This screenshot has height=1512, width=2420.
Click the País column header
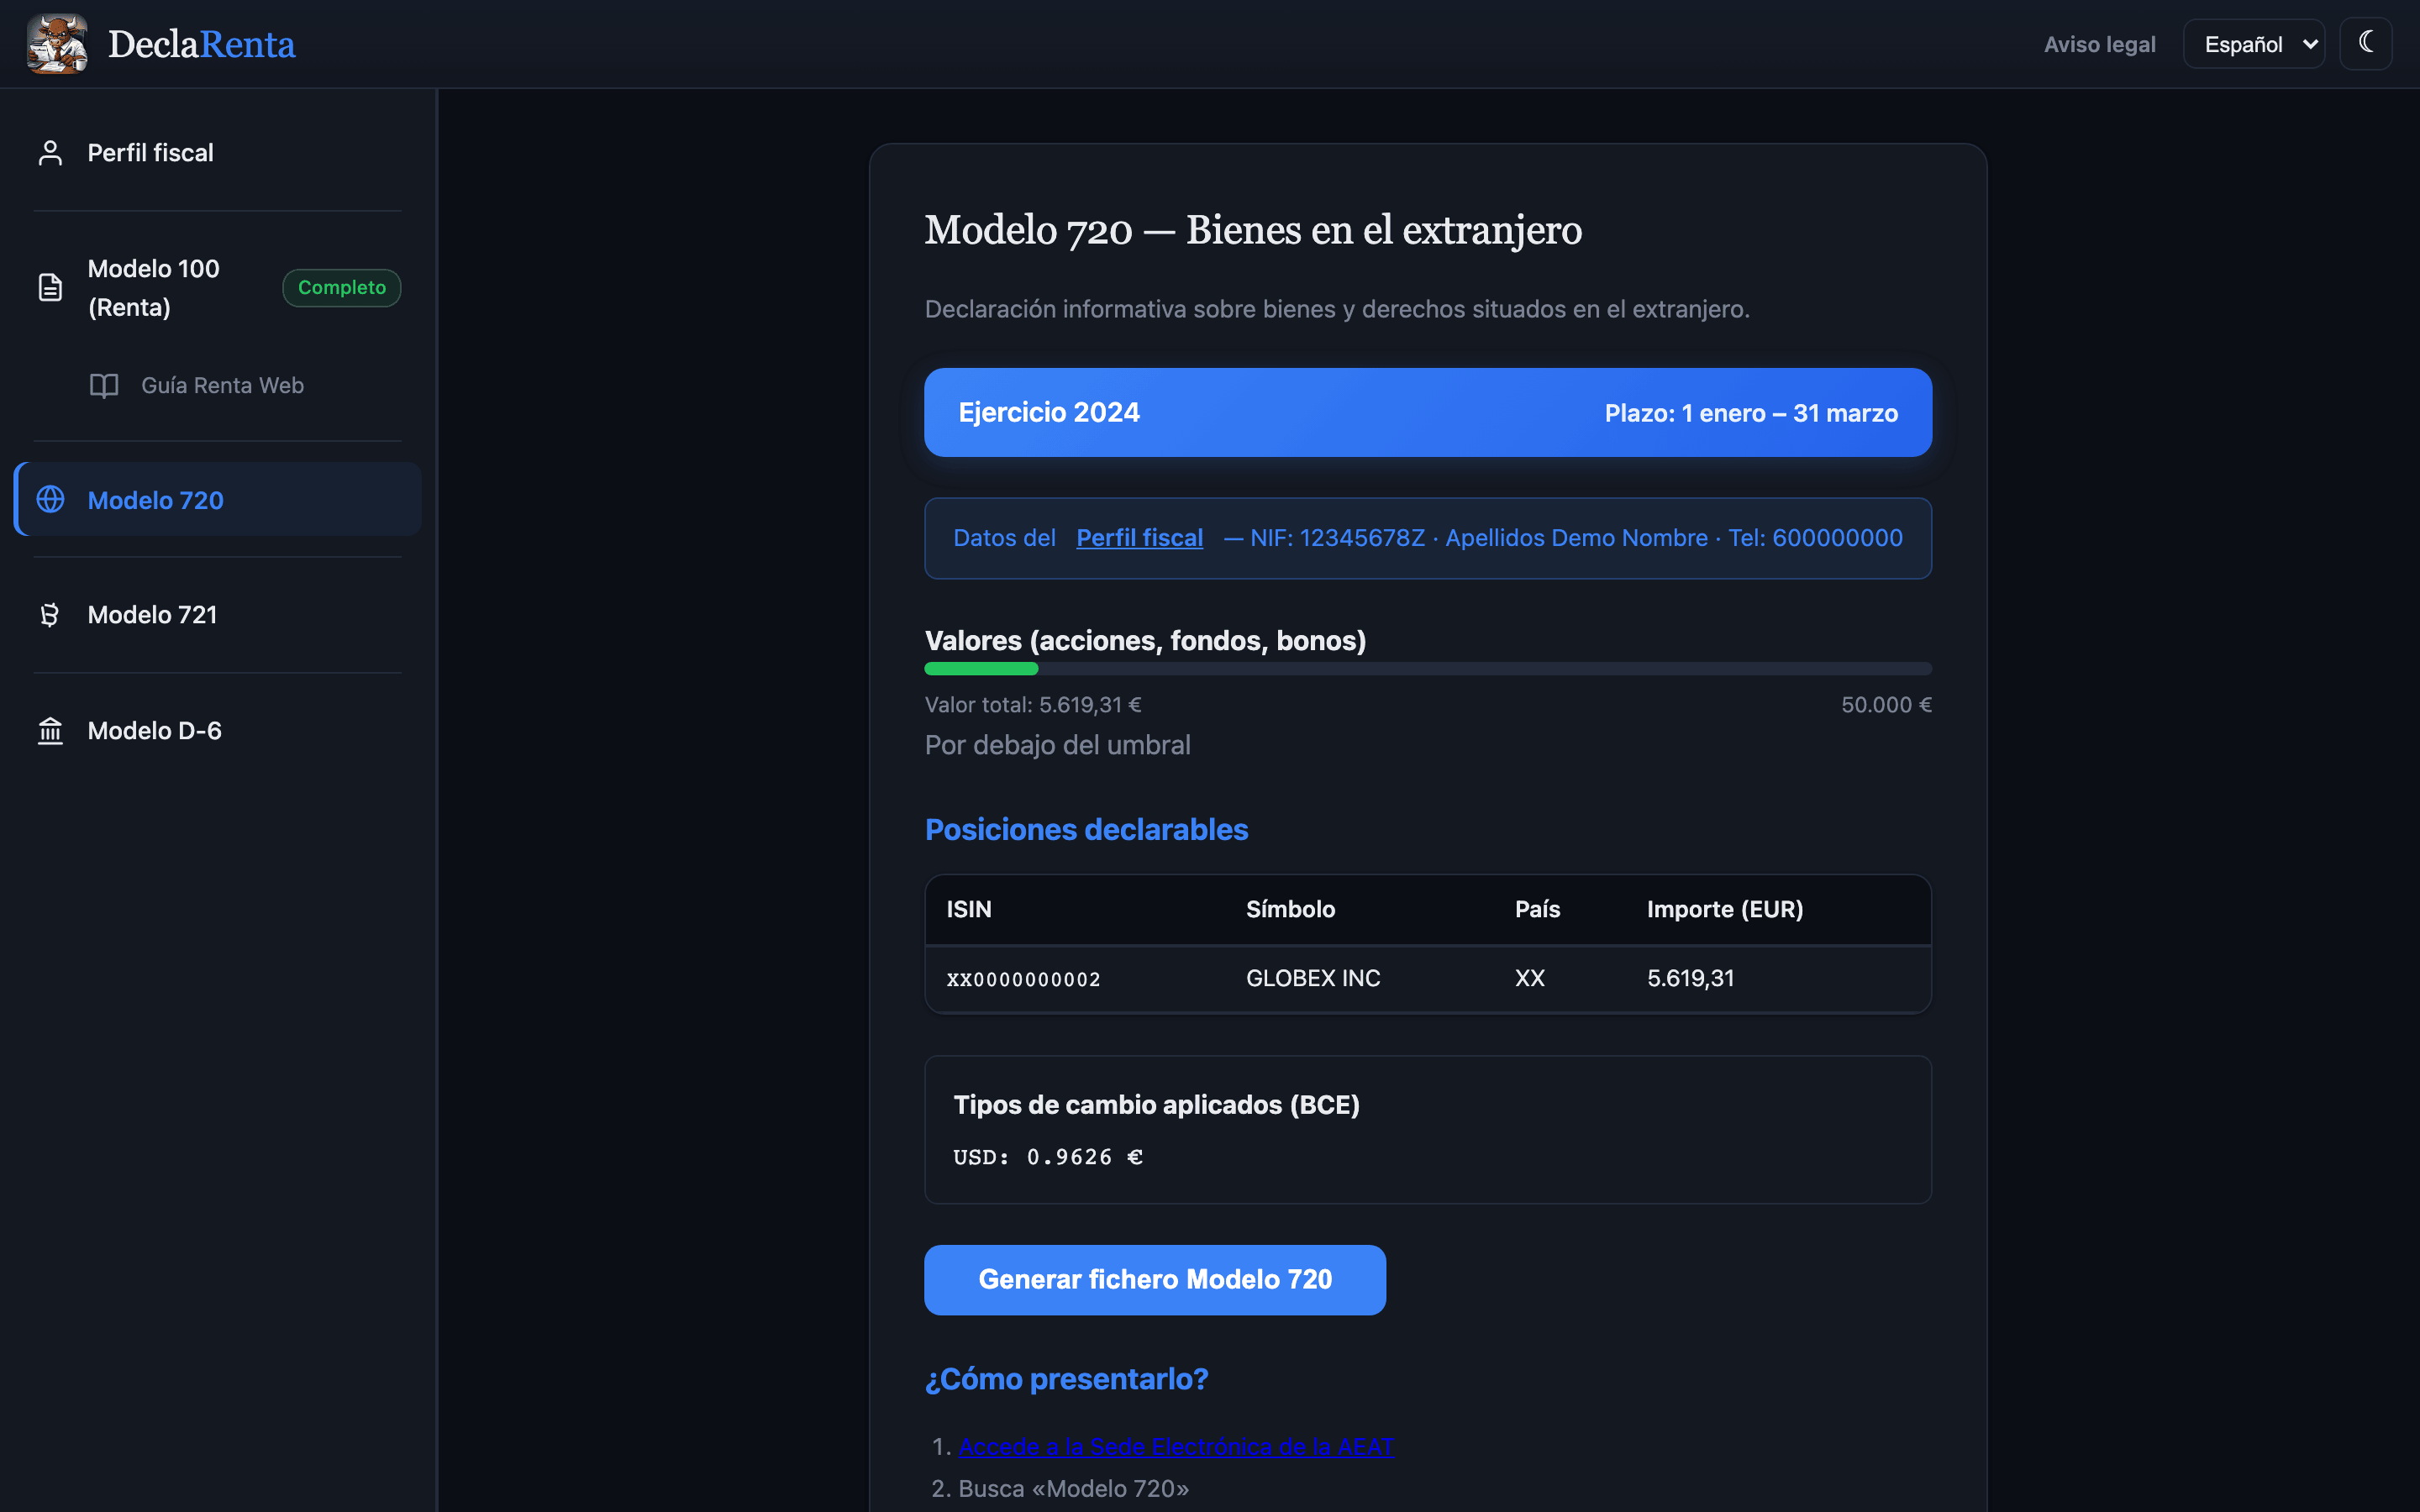point(1537,909)
